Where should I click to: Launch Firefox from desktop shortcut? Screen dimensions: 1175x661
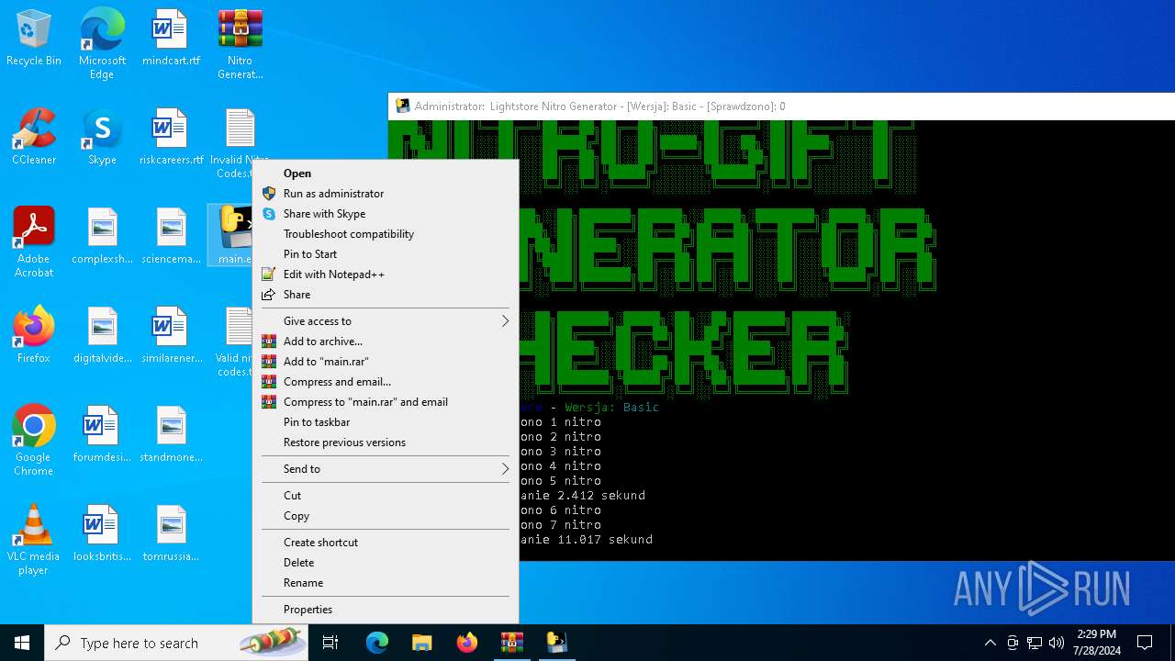click(34, 336)
